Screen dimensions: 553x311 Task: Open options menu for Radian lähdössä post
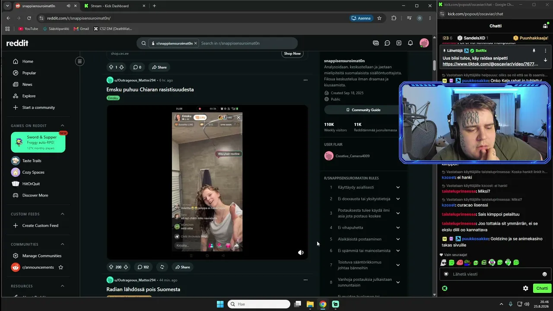[x=305, y=280]
